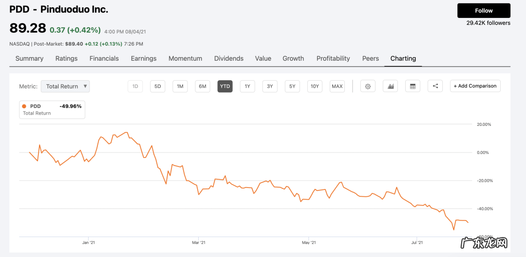Image resolution: width=526 pixels, height=257 pixels.
Task: Open the data table view icon
Action: pyautogui.click(x=413, y=86)
